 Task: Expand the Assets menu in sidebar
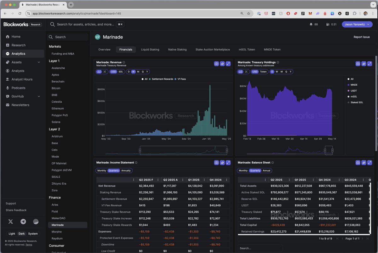coord(39,62)
